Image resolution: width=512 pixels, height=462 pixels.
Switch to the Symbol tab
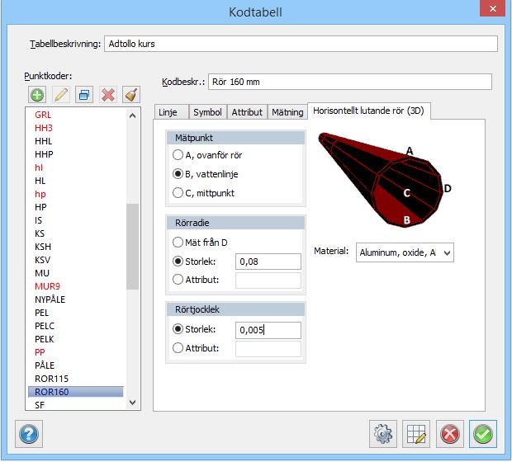point(207,112)
